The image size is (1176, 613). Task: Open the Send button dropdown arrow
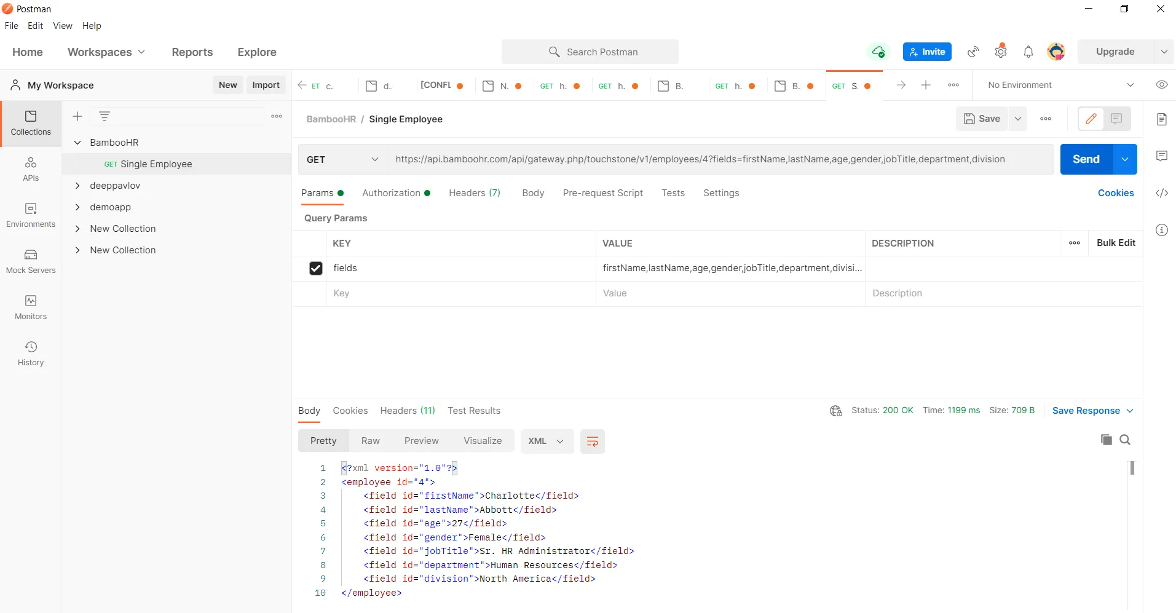[x=1124, y=159]
